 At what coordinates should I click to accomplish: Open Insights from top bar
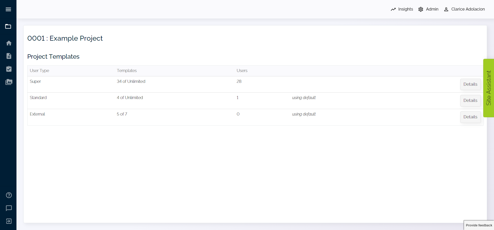point(402,9)
